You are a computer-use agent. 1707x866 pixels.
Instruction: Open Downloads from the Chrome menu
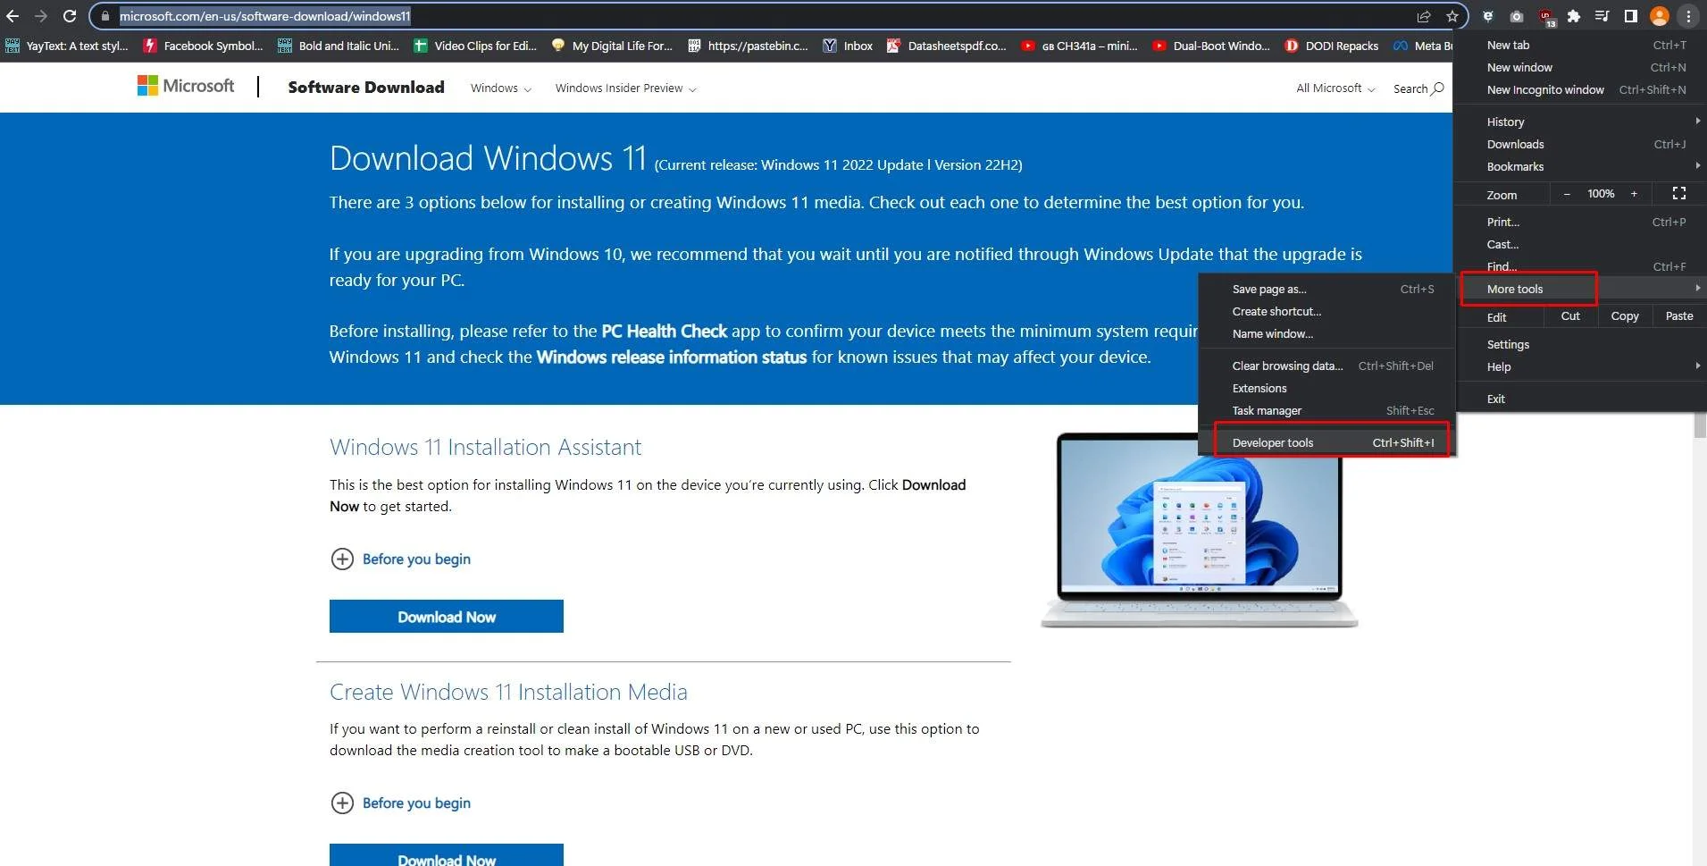point(1580,144)
